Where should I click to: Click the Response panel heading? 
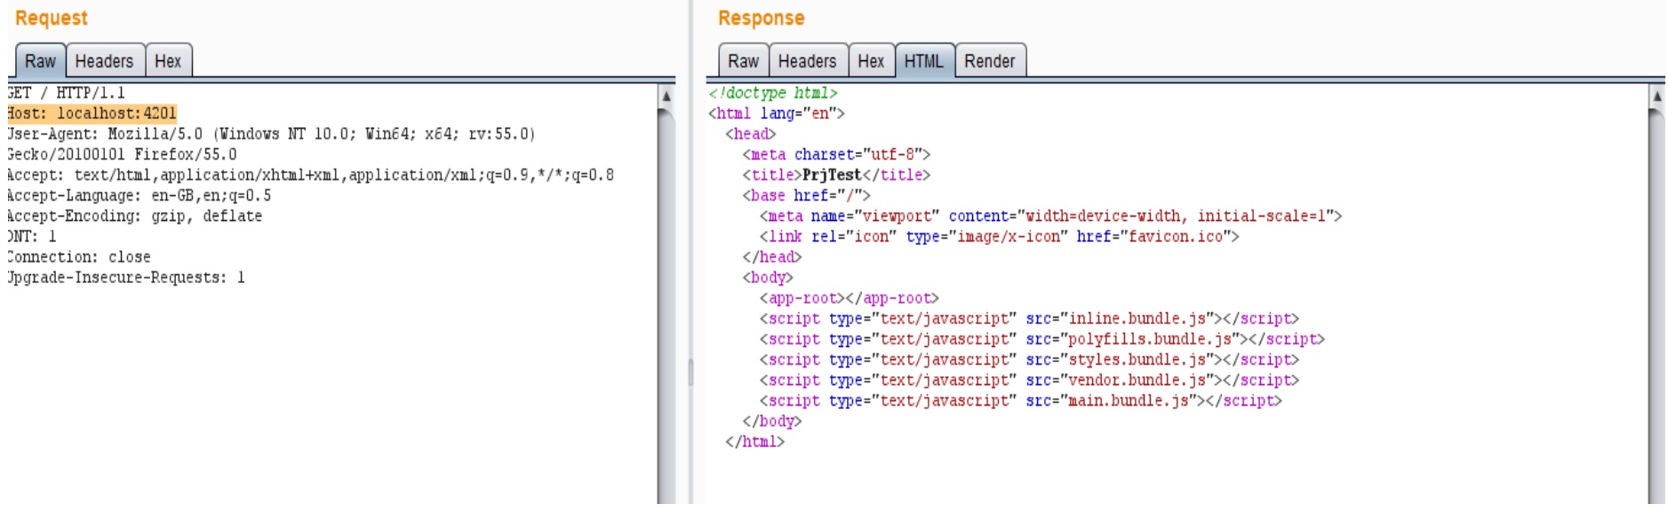(762, 18)
